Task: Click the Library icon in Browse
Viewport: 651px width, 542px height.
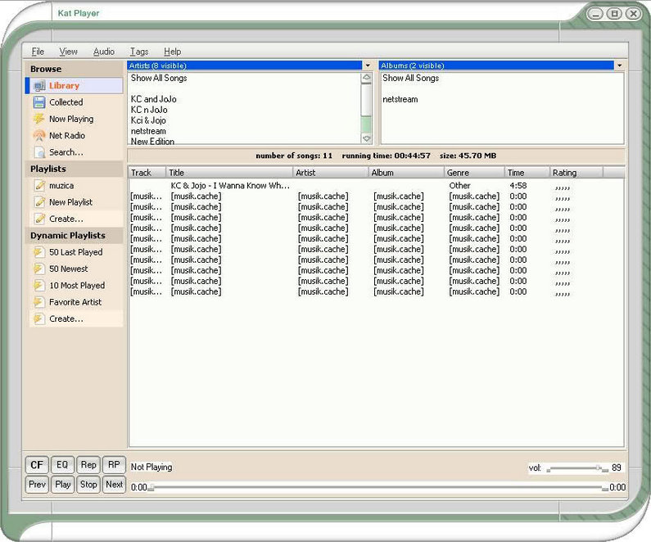Action: (39, 86)
